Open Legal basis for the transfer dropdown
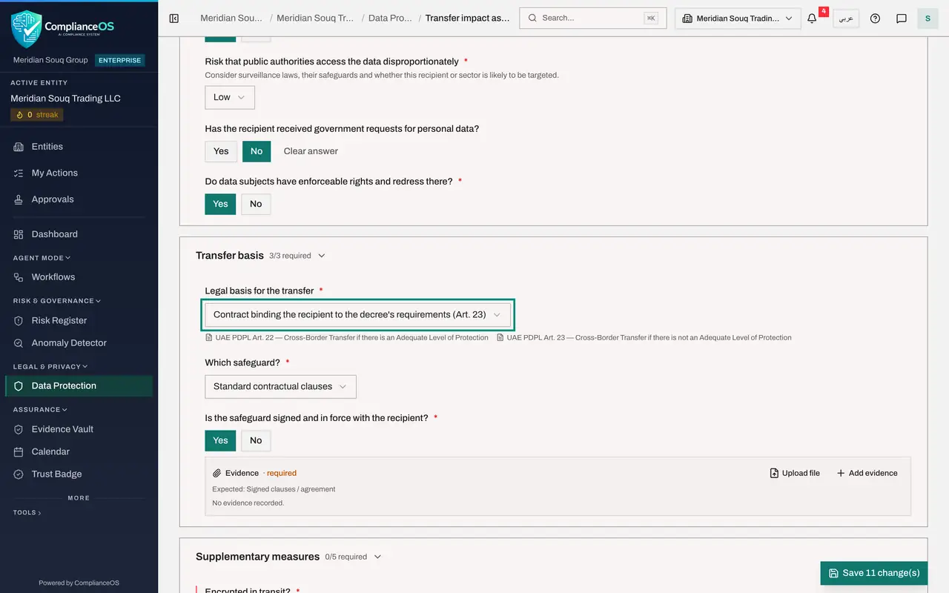The width and height of the screenshot is (949, 593). coord(357,314)
